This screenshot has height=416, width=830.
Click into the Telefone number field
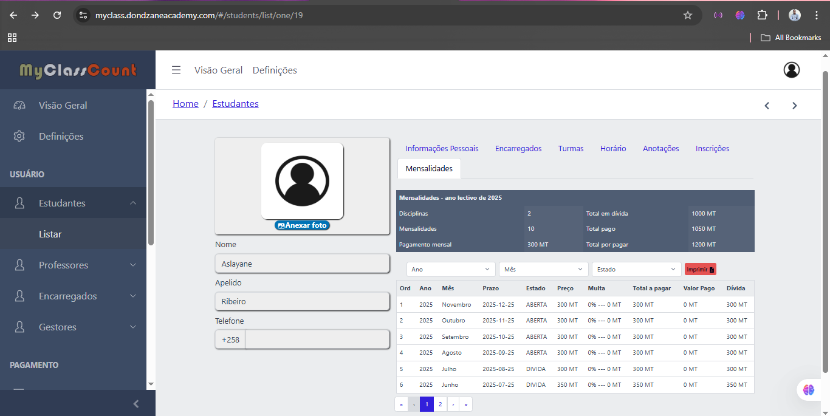pos(317,339)
